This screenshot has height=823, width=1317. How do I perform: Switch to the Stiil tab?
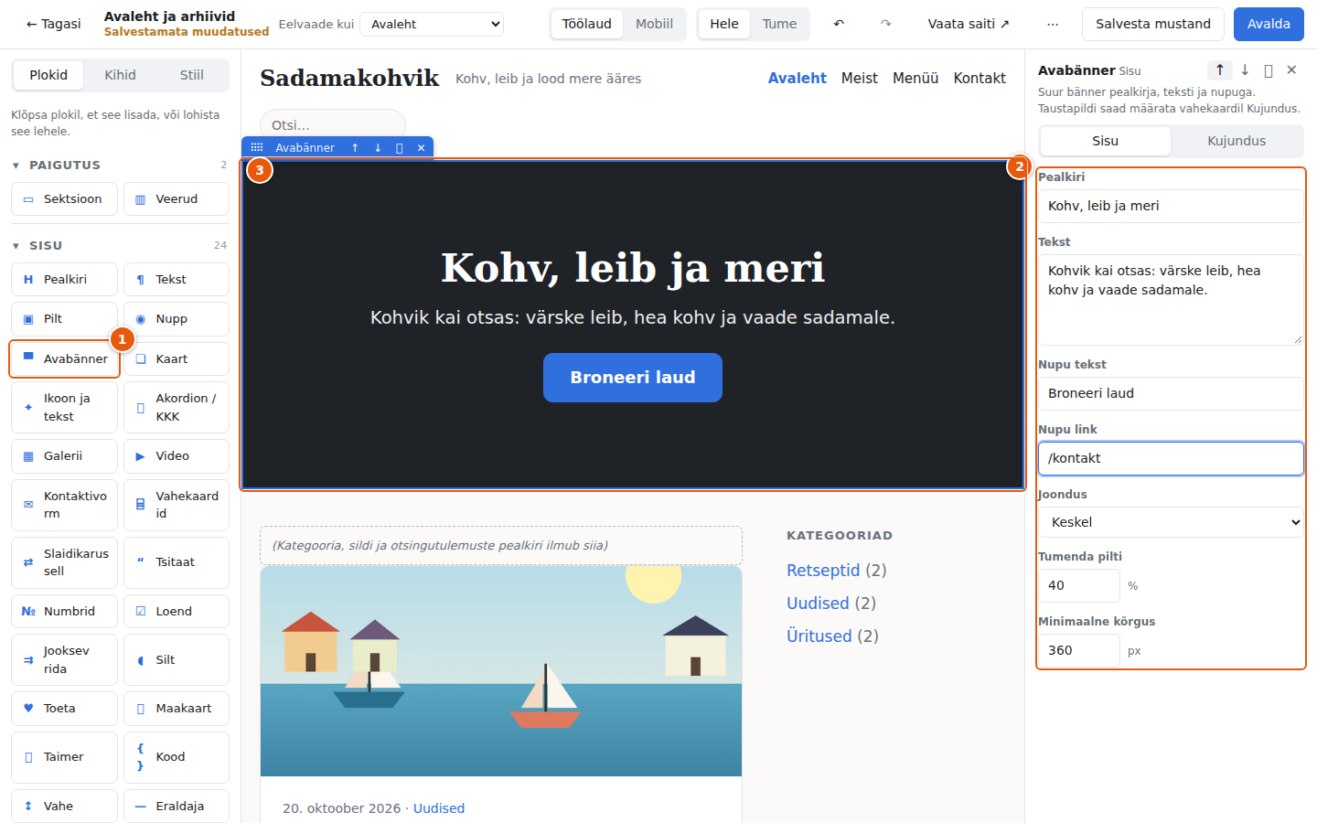coord(191,75)
